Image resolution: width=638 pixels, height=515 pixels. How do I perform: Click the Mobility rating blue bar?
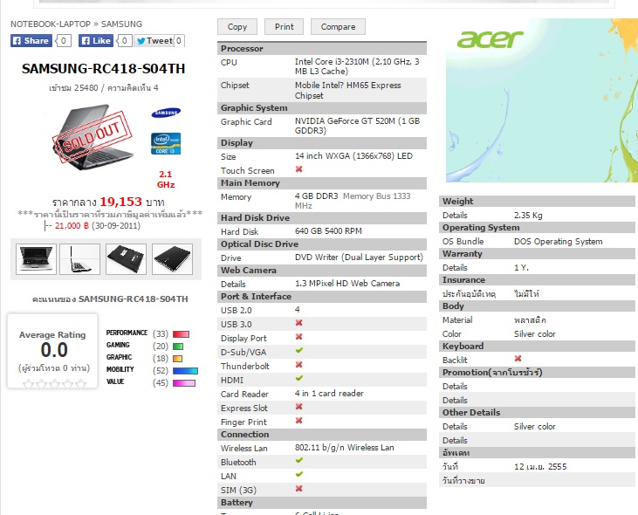(x=185, y=371)
